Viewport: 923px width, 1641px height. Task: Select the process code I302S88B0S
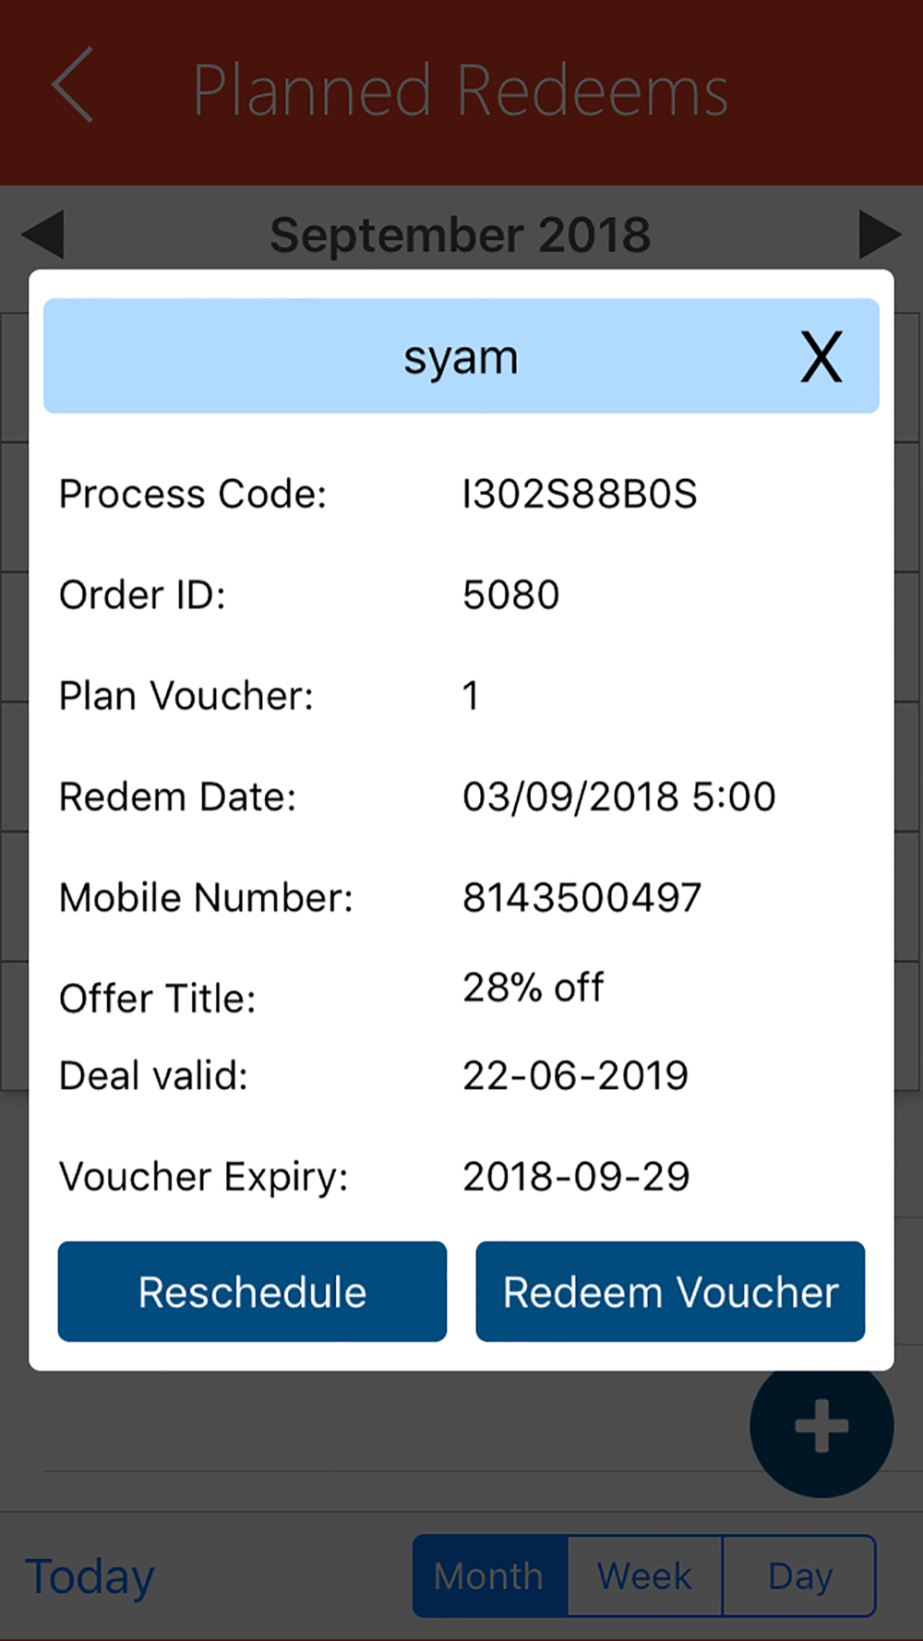coord(580,494)
